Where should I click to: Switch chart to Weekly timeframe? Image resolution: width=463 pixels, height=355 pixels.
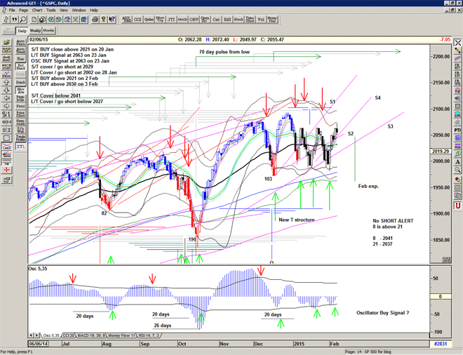(35, 31)
